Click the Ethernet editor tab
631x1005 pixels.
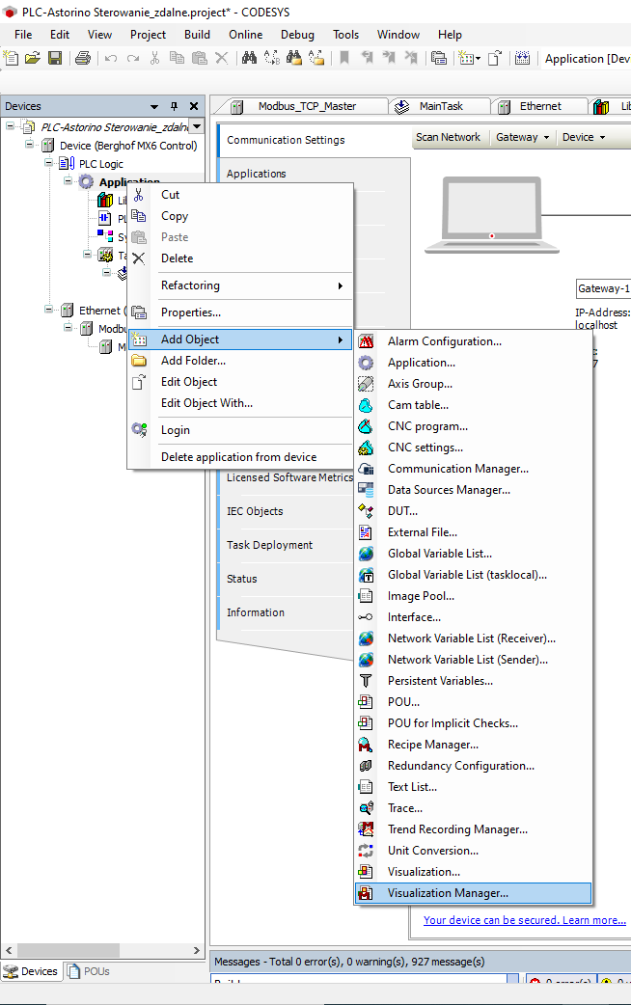[540, 106]
